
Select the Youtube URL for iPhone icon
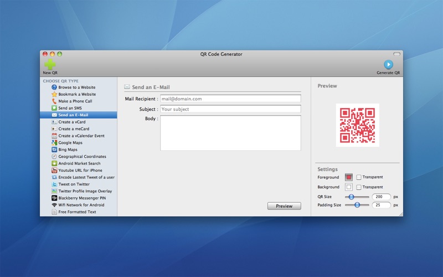[x=54, y=170]
